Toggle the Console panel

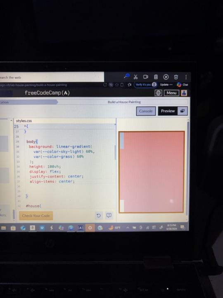146,111
